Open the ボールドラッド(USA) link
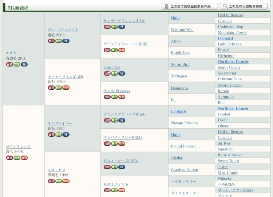Image resolution: width=273 pixels, height=197 pixels. tap(236, 190)
